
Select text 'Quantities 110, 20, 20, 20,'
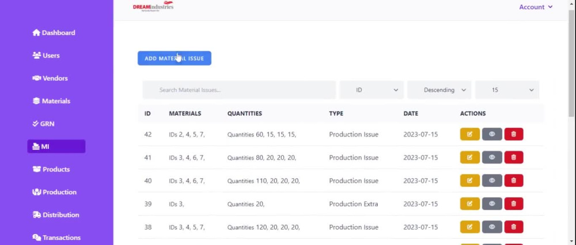263,180
